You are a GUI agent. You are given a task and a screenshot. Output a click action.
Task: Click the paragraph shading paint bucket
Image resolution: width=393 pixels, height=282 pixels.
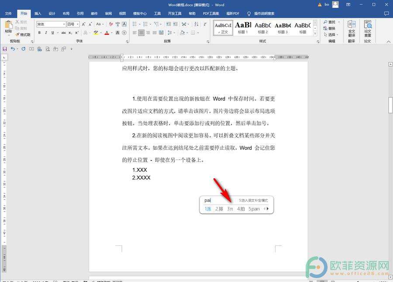pos(183,33)
